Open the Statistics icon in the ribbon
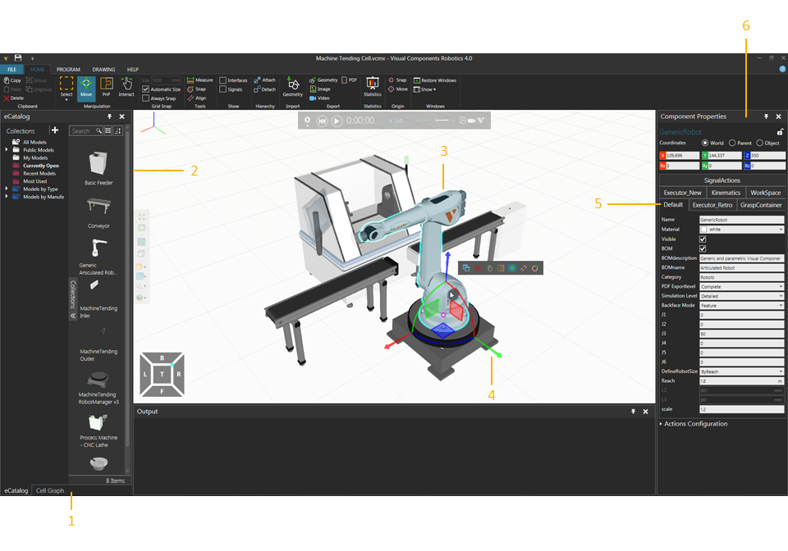Viewport: 788px width, 551px height. click(x=373, y=86)
